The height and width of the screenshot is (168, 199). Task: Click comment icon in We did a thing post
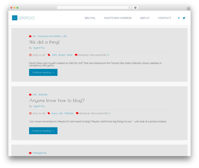click(76, 55)
